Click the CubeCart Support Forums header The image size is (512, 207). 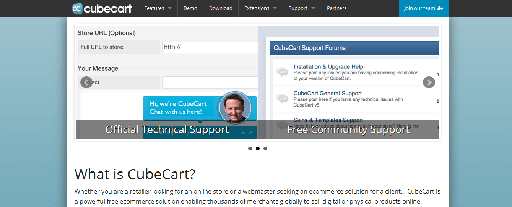point(354,48)
